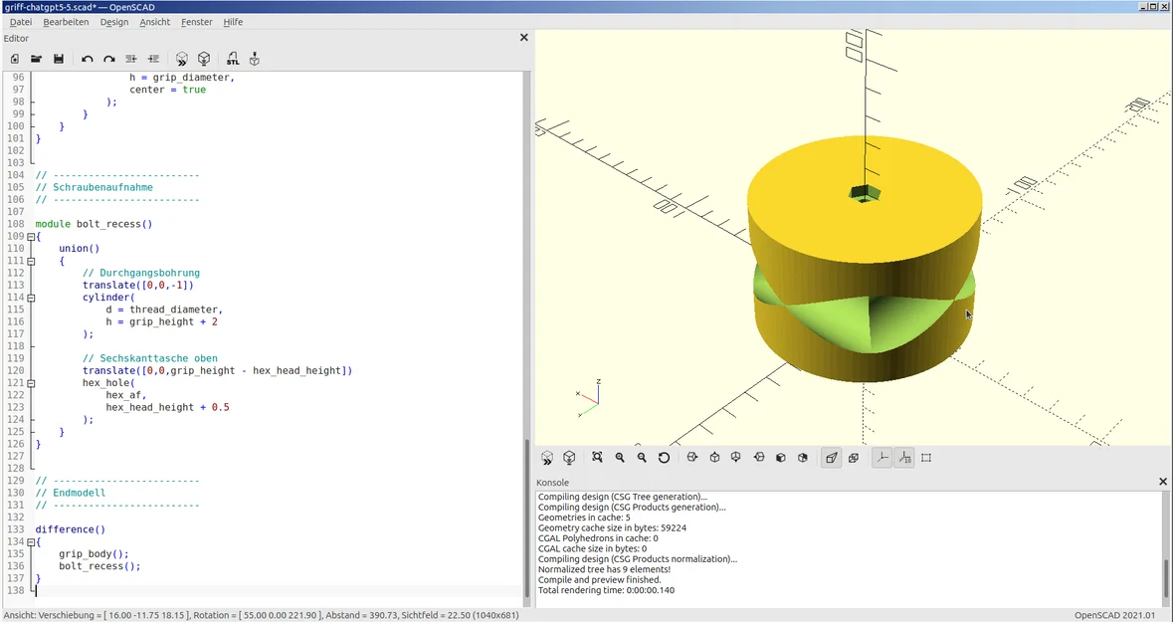1173x622 pixels.
Task: Toggle Perspective projection
Action: tap(831, 458)
